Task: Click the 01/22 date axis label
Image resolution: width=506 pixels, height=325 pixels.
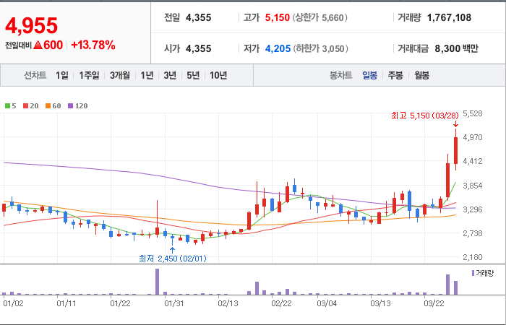Action: coord(120,304)
